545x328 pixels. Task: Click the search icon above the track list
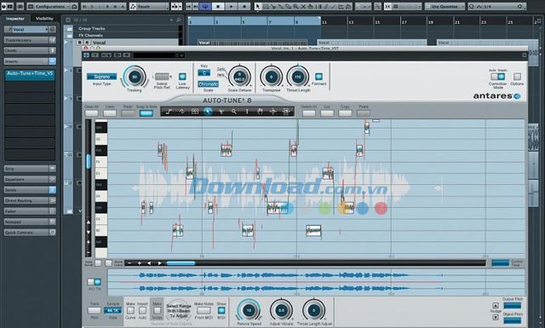(179, 20)
